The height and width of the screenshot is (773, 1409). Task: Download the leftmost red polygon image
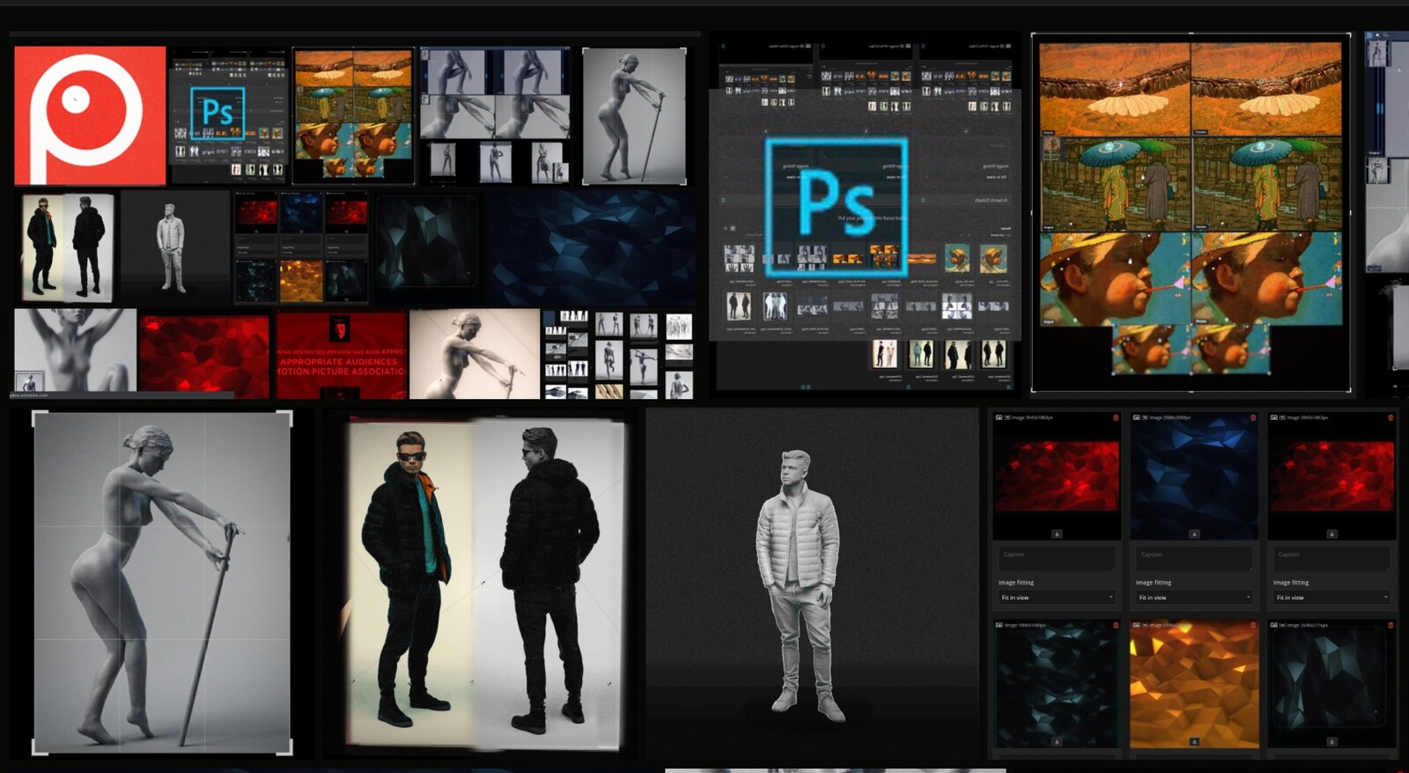coord(1057,534)
